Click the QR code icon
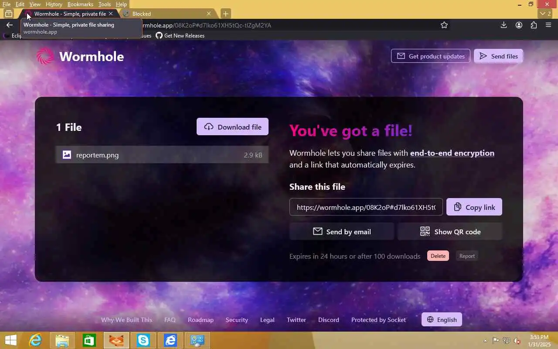This screenshot has height=349, width=558. pos(425,231)
